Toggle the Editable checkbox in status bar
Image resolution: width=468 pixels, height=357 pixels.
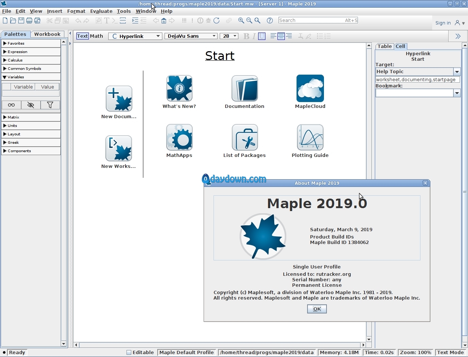tap(129, 353)
